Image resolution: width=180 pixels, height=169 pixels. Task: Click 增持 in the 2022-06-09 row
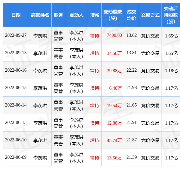[95, 158]
